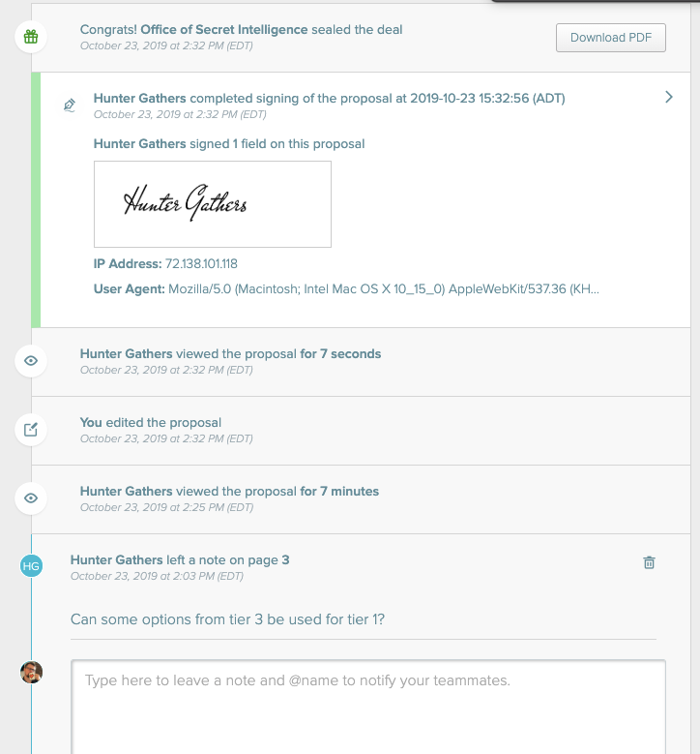The image size is (700, 754).
Task: Open the Hunter Gathers signature image
Action: 213,204
